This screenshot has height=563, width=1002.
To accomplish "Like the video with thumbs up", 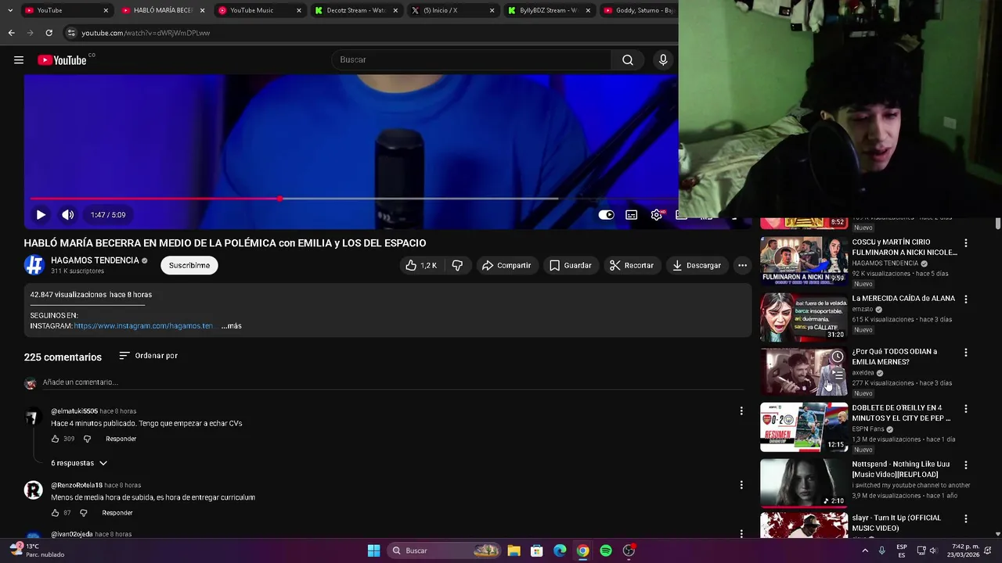I will coord(420,266).
